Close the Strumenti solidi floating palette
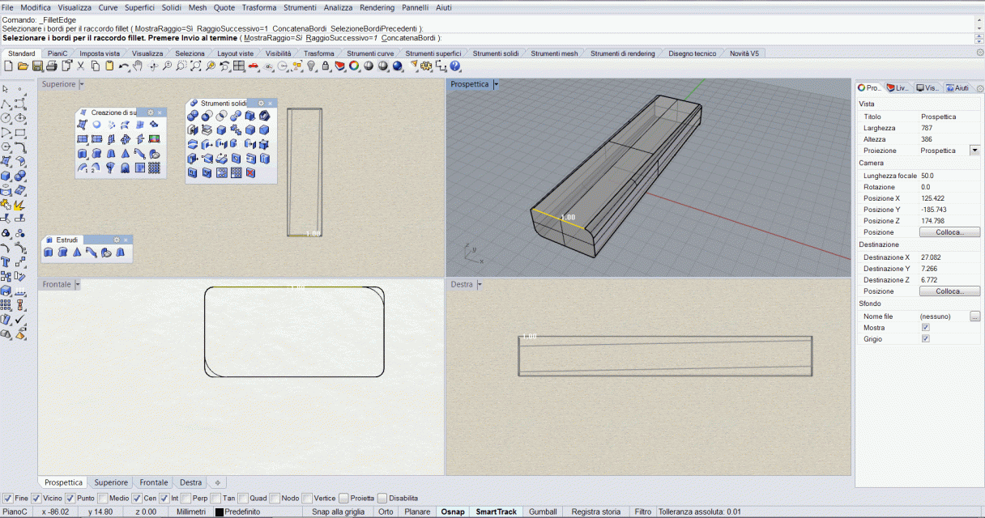The width and height of the screenshot is (985, 518). tap(272, 103)
